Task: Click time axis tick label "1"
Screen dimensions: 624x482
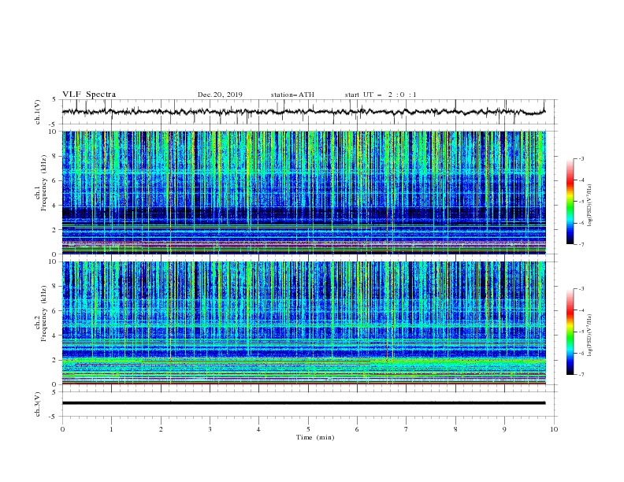Action: (111, 429)
